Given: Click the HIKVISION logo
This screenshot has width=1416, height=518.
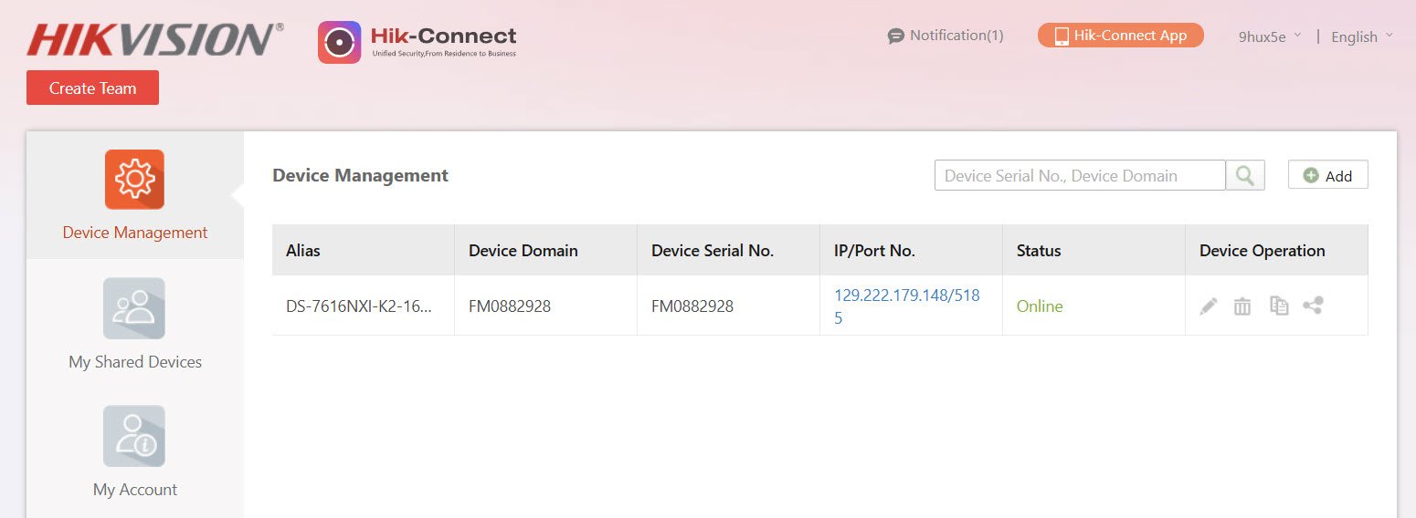Looking at the screenshot, I should 154,40.
